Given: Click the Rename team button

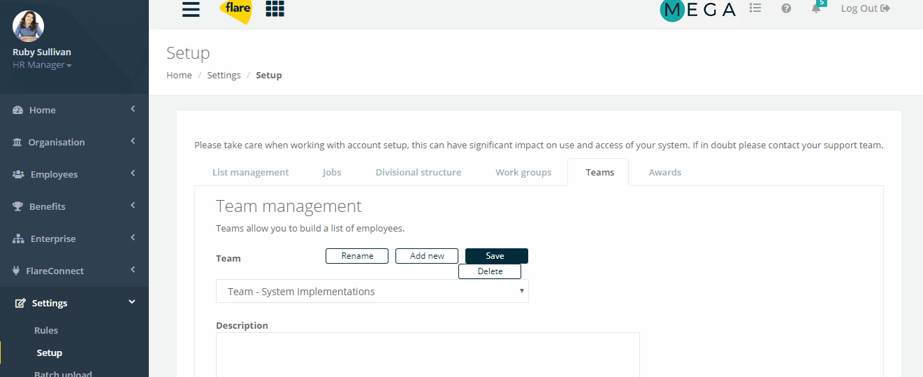Looking at the screenshot, I should pos(357,256).
